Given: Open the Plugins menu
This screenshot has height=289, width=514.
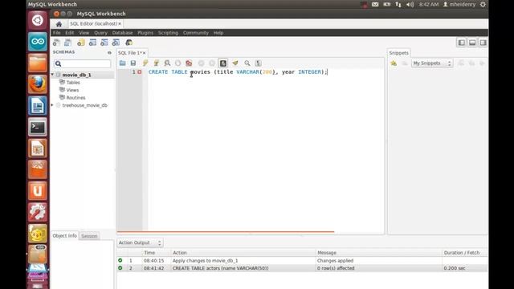Looking at the screenshot, I should coord(145,33).
